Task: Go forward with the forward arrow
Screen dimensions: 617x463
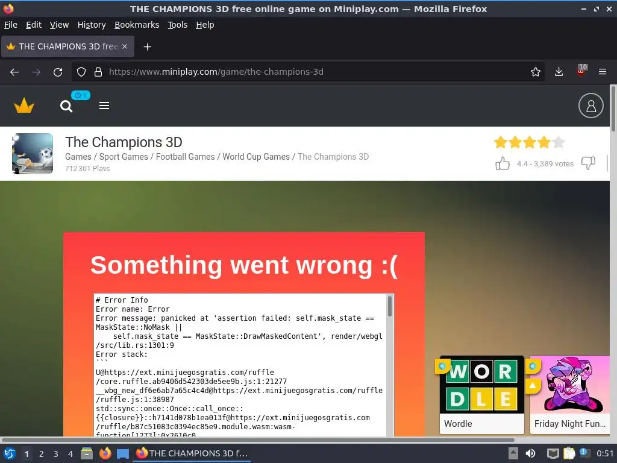Action: [36, 72]
